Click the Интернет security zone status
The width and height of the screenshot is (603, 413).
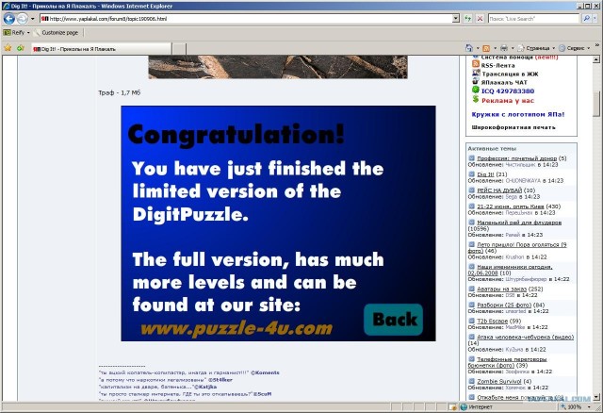click(x=477, y=406)
